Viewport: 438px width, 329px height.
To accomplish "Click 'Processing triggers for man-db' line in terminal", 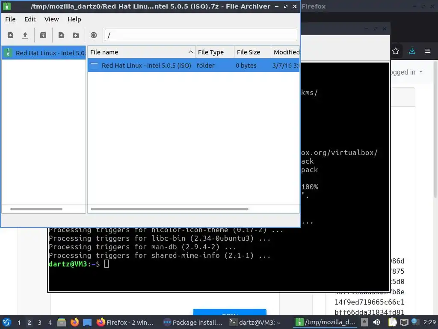I will point(142,247).
